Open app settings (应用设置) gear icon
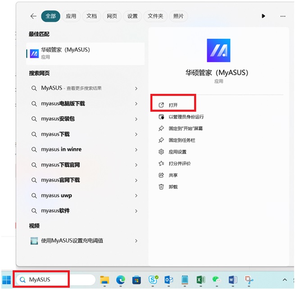 (161, 152)
